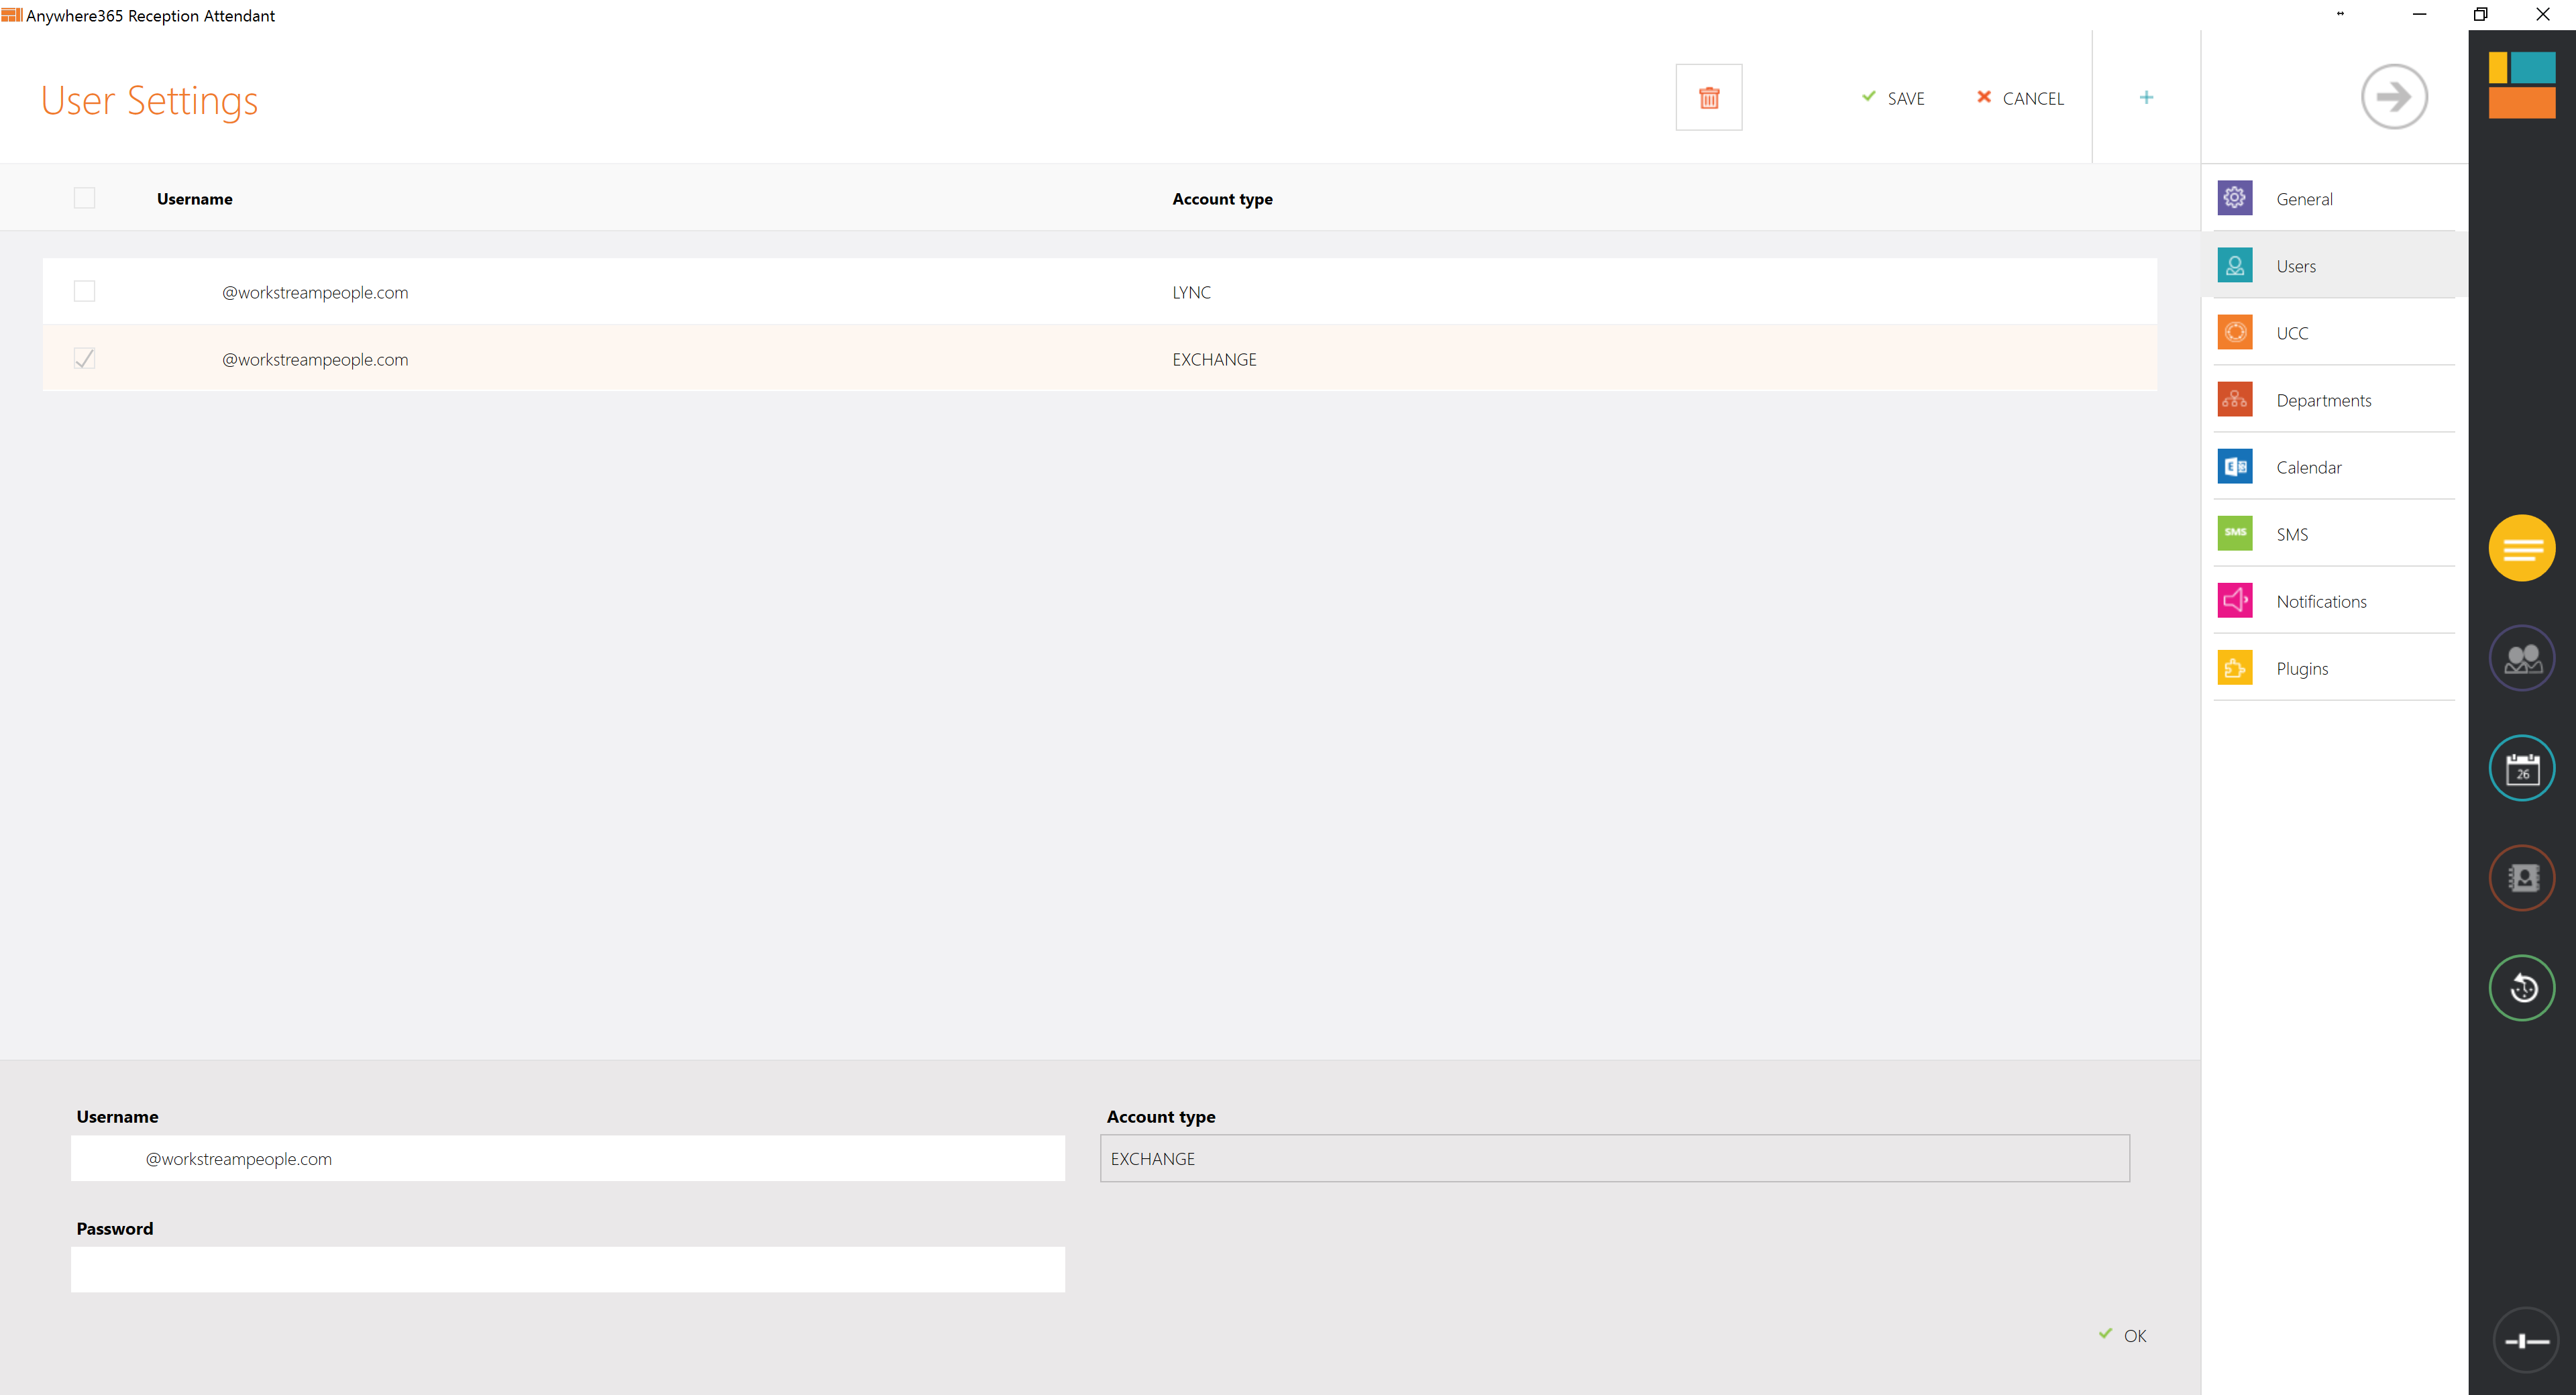
Task: Open the address book round icon
Action: (x=2521, y=878)
